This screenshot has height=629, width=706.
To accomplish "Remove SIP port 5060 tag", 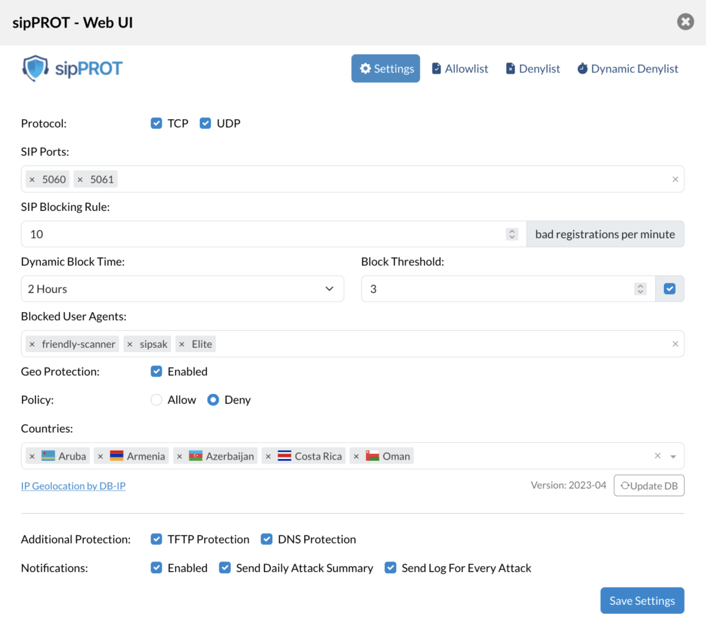I will tap(32, 180).
